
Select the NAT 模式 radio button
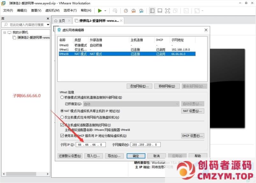pos(62,111)
